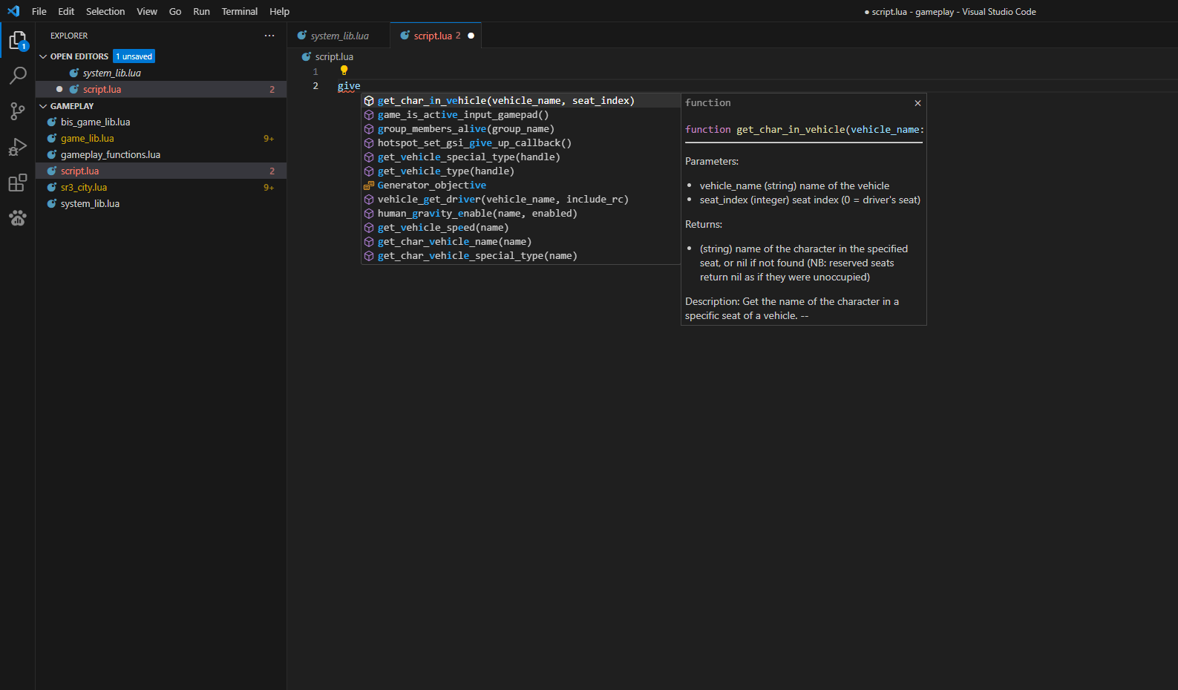The width and height of the screenshot is (1178, 690).
Task: Select hotspot_set_gsi_give_up_callback() suggestion
Action: [521, 143]
